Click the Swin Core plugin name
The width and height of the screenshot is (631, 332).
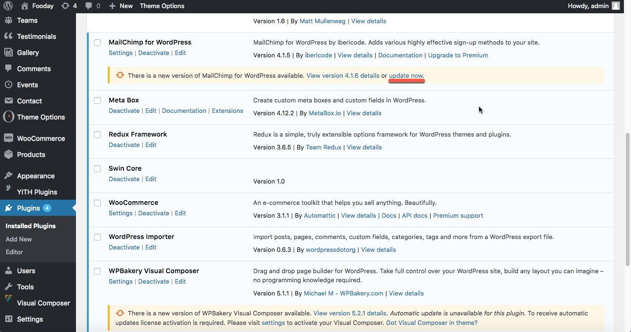[125, 169]
